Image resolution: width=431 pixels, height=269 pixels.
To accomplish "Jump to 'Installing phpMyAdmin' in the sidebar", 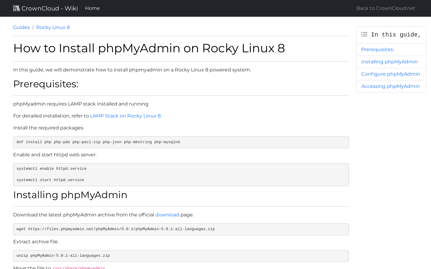I will [389, 62].
